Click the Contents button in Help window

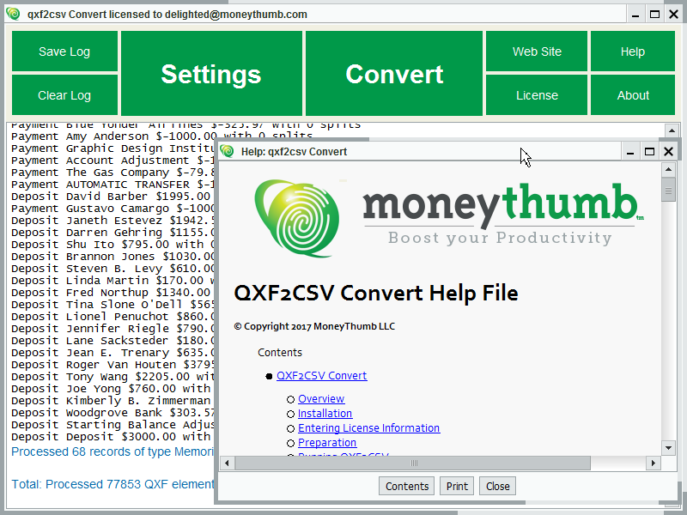[406, 486]
